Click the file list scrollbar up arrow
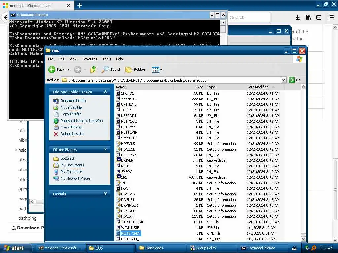Image resolution: width=338 pixels, height=253 pixels. [303, 87]
